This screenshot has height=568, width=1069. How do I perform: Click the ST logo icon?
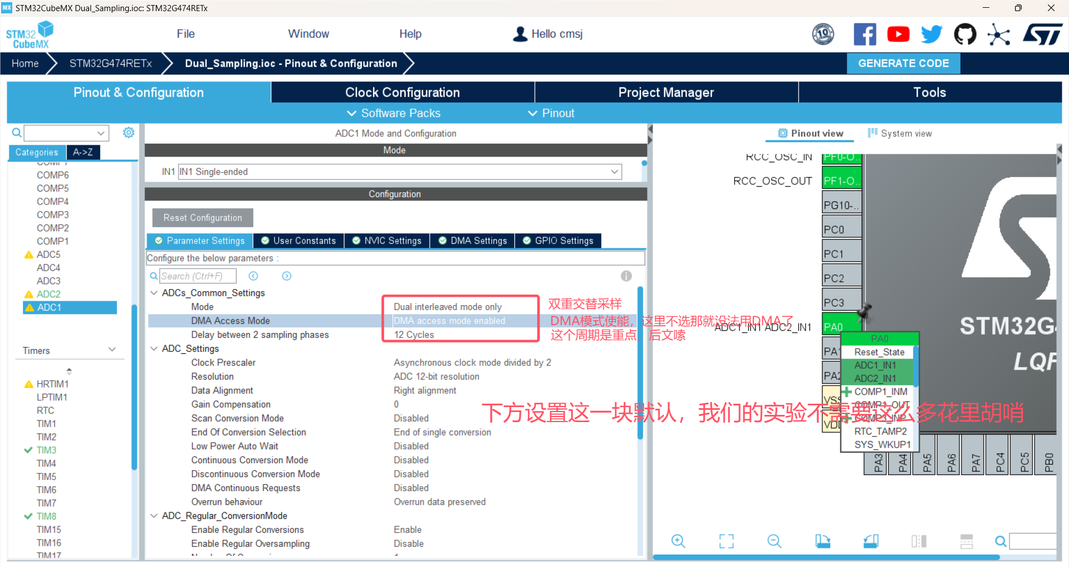[x=1042, y=35]
